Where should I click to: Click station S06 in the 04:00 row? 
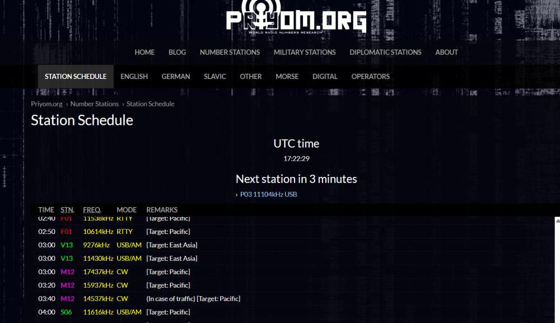click(66, 312)
